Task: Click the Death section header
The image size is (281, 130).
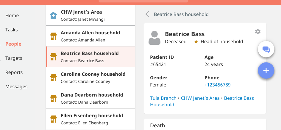Action: pyautogui.click(x=157, y=125)
